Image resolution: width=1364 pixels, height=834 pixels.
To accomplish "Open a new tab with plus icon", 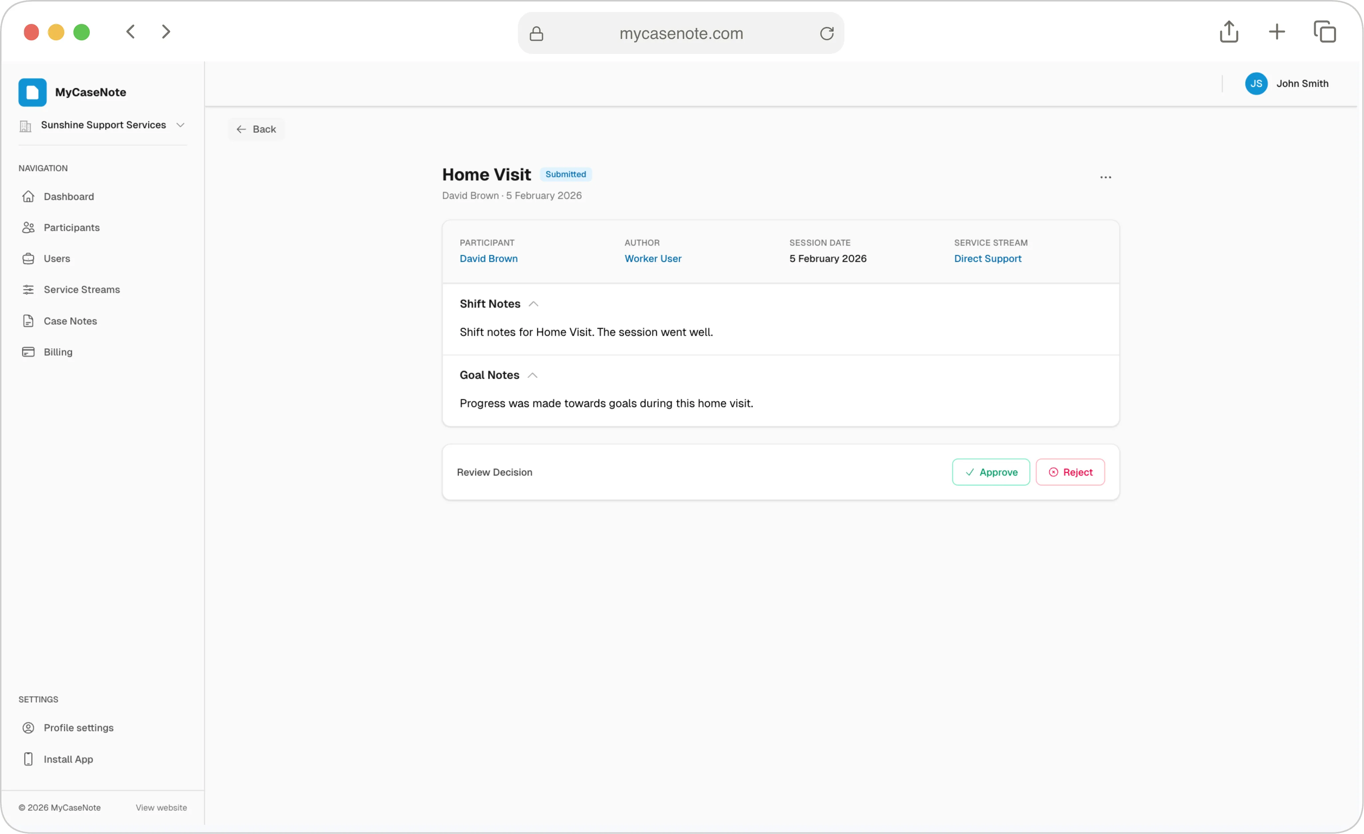I will pyautogui.click(x=1277, y=32).
